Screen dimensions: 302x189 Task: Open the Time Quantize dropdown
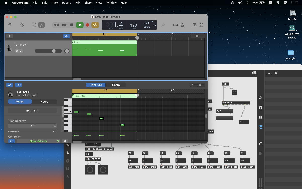click(32, 126)
